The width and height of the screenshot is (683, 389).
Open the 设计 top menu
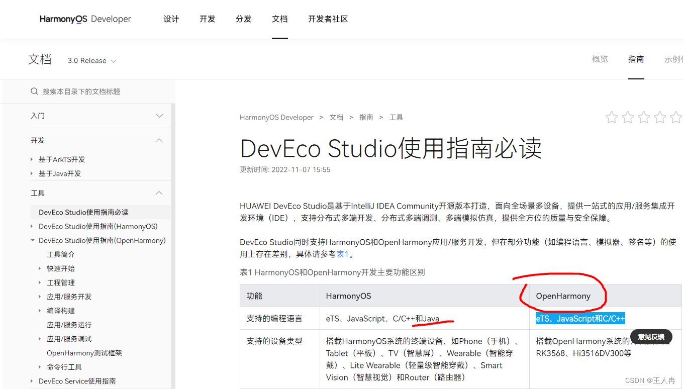(171, 19)
